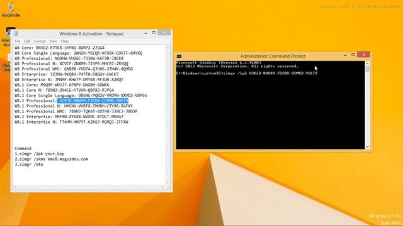Open the Help menu in Notepad
Screen dimensions: 403x226
click(64, 41)
